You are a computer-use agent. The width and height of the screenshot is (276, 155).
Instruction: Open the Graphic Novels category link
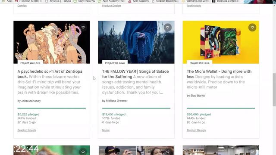click(27, 130)
